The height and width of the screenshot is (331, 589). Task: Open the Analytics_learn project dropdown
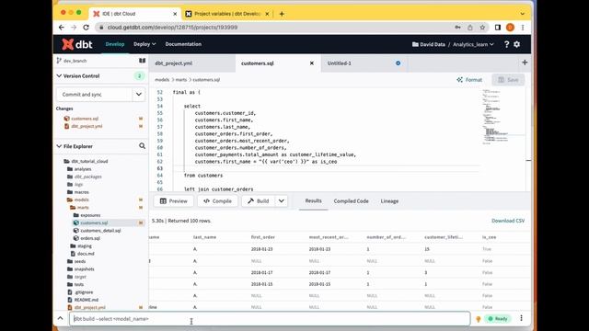pyautogui.click(x=473, y=44)
